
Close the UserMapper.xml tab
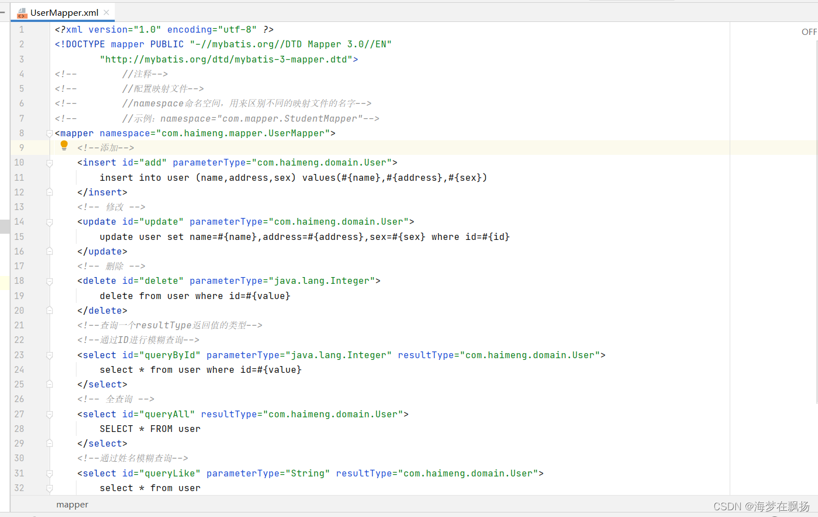[106, 12]
